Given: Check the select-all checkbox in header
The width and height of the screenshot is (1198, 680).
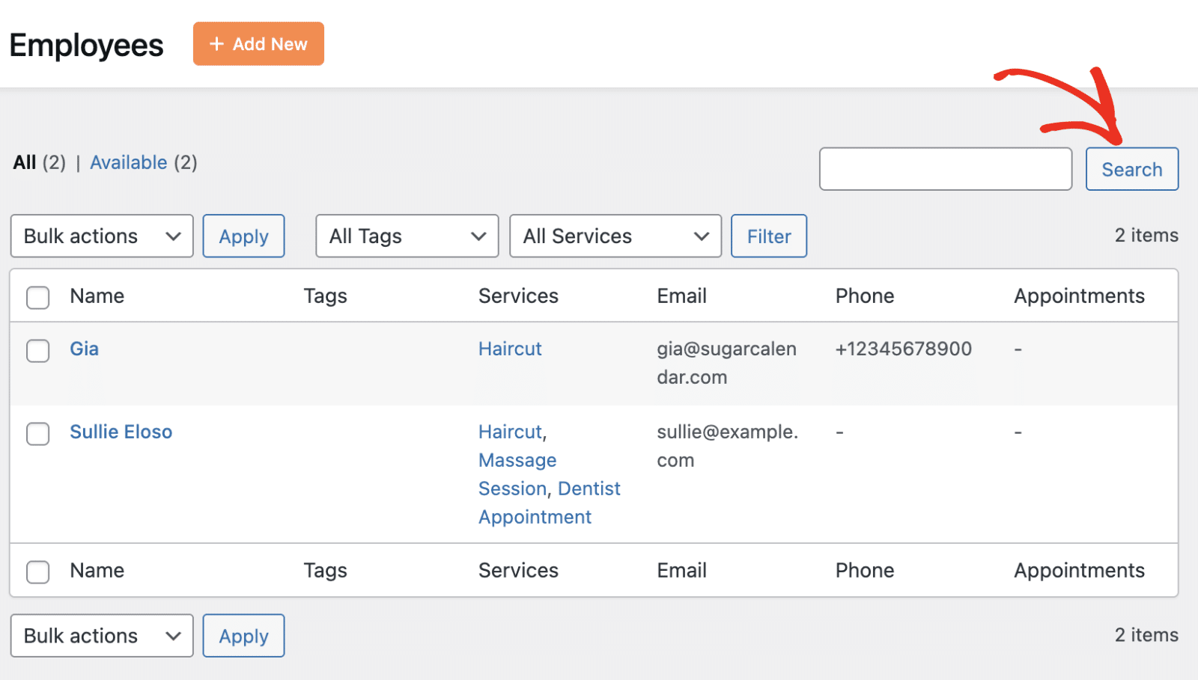Looking at the screenshot, I should click(x=37, y=297).
